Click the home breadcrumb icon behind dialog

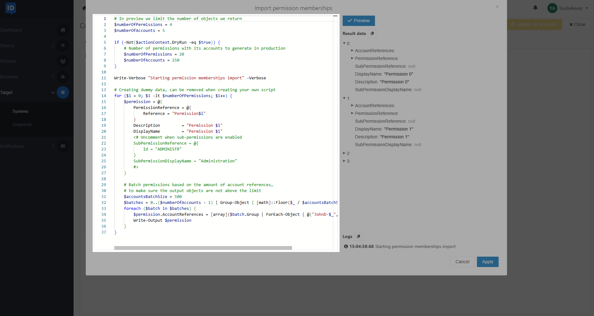point(84,8)
